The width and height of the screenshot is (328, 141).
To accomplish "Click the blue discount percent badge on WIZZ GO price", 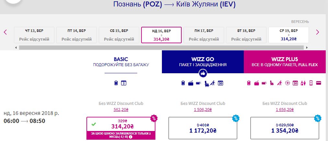I will (x=235, y=118).
